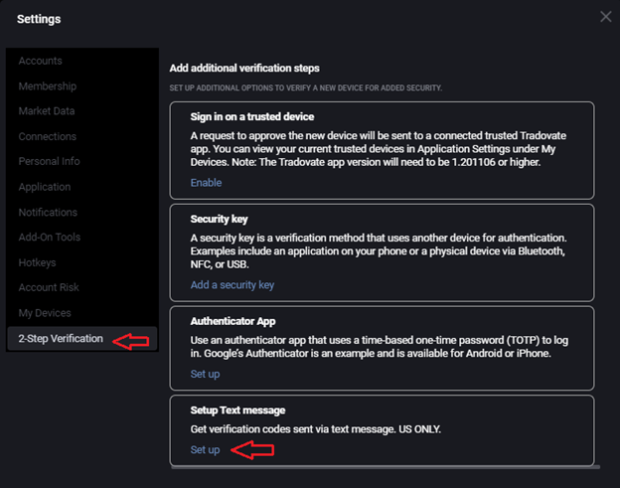Open the Hotkeys settings
This screenshot has height=488, width=620.
[x=37, y=262]
